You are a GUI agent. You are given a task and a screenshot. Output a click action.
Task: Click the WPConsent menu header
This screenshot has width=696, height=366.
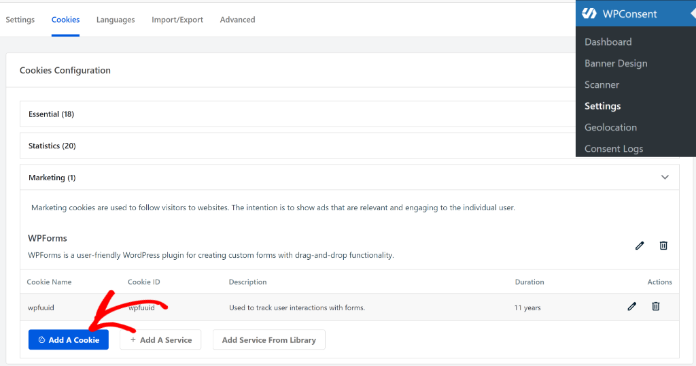[636, 14]
